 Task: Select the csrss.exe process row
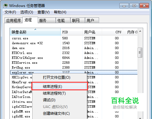[74, 38]
